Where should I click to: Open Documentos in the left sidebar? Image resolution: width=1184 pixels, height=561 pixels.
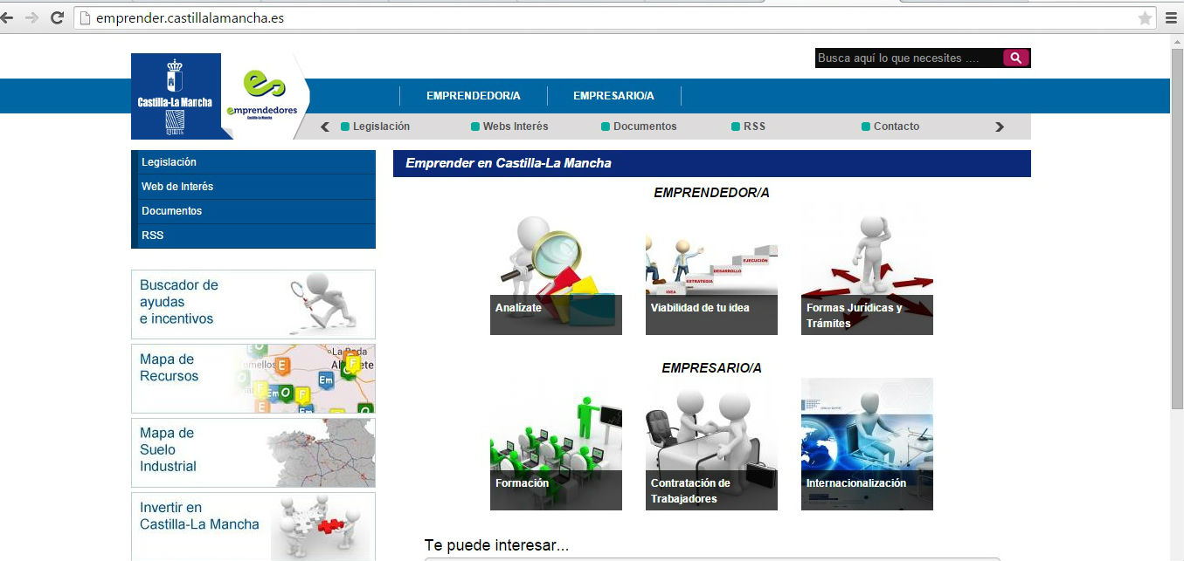(x=171, y=211)
